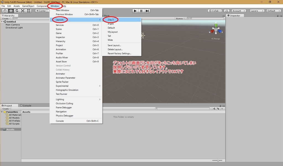Viewport: 283px width, 166px height.
Task: Search project by type icon
Action: [x=214, y=109]
